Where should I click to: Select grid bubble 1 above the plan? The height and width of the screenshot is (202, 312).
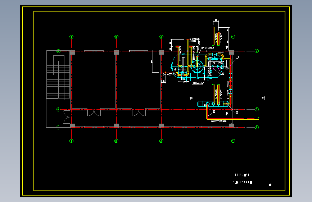pyautogui.click(x=72, y=37)
